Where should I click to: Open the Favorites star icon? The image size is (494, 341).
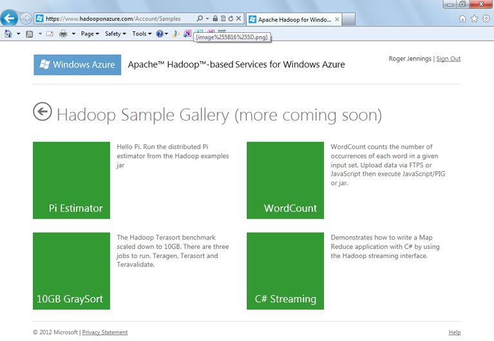pos(474,19)
